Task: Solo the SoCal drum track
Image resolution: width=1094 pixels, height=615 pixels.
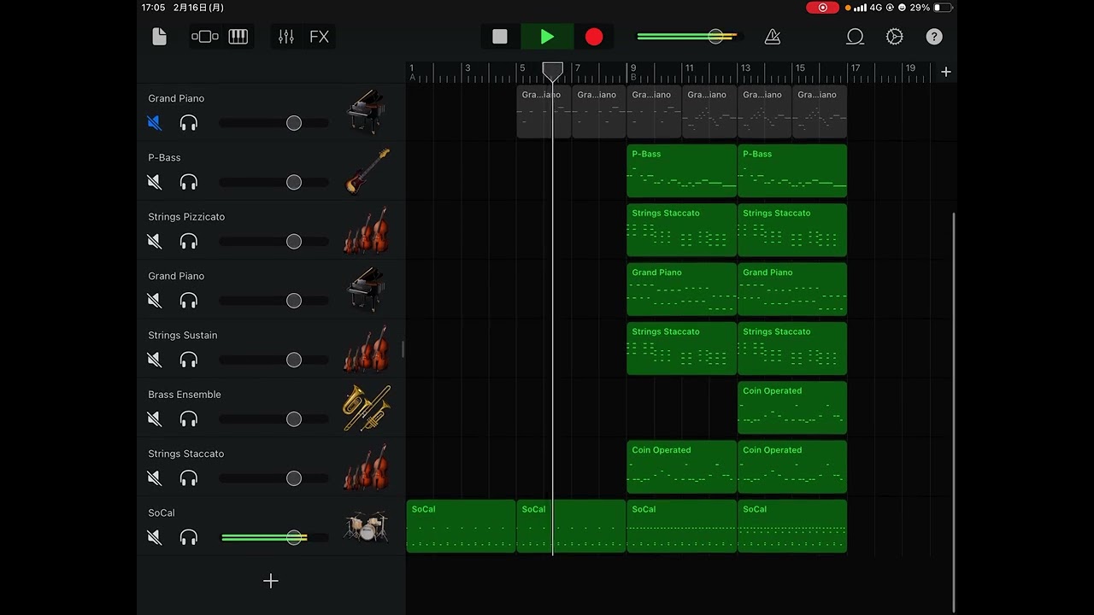Action: point(189,537)
